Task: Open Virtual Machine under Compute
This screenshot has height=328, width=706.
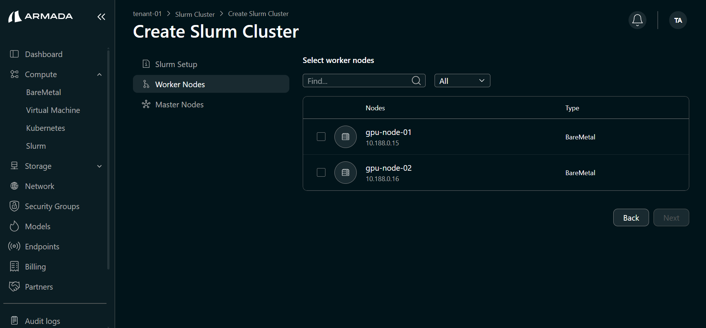Action: tap(53, 110)
